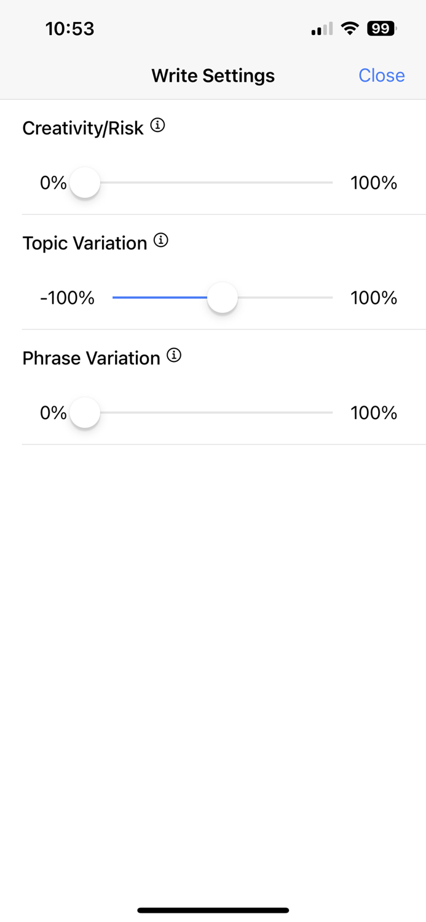Screen dimensions: 426x922
Task: Click the Phrase Variation slider thumb
Action: coord(85,412)
